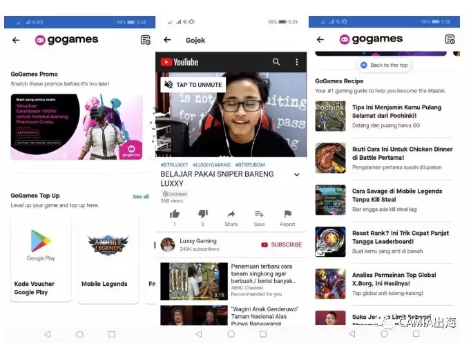Image resolution: width=471 pixels, height=343 pixels.
Task: Click the YouTube logo in the player header
Action: (x=180, y=62)
